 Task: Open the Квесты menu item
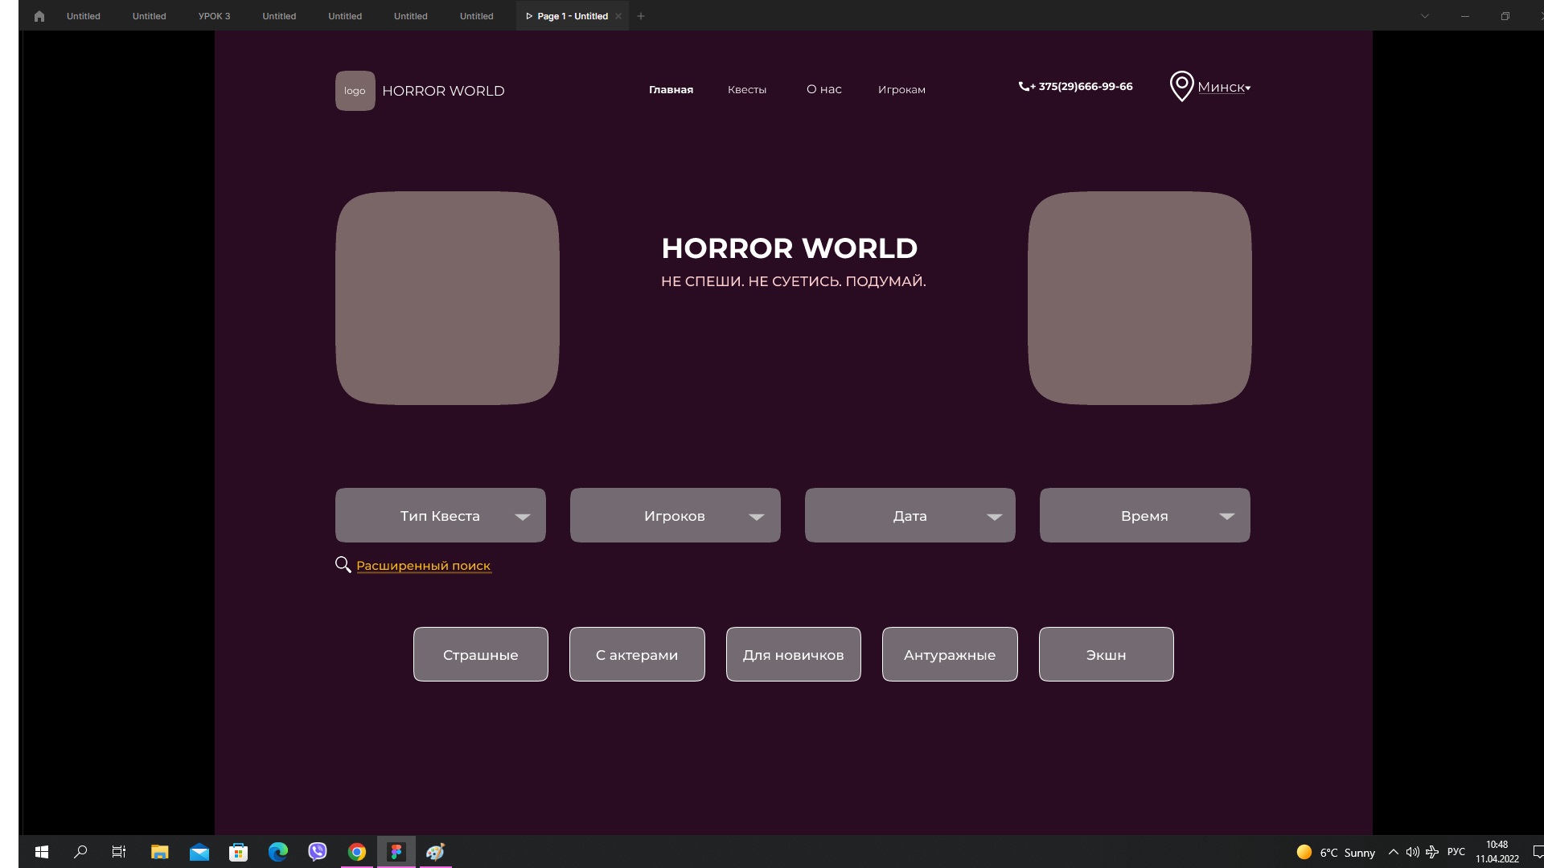point(747,90)
